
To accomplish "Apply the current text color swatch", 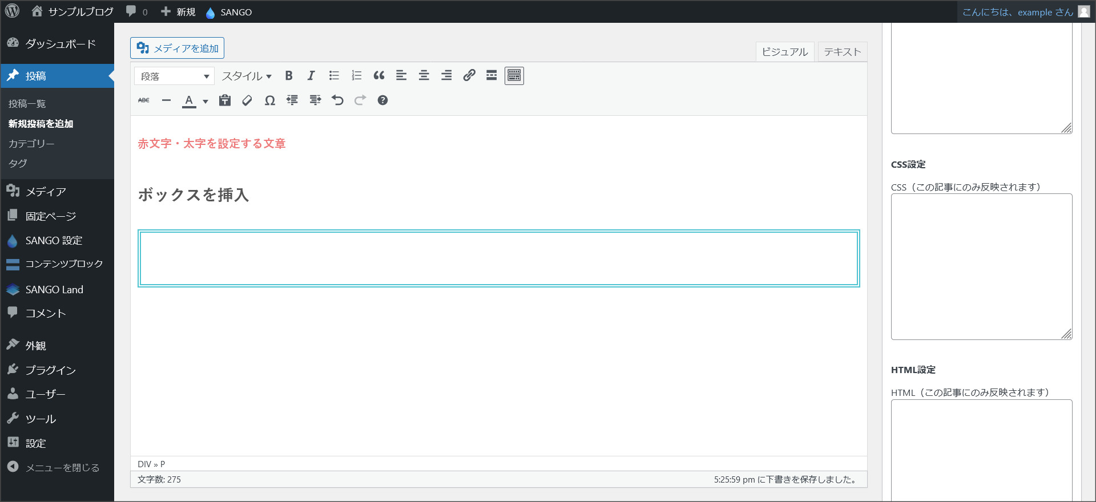I will pos(189,100).
